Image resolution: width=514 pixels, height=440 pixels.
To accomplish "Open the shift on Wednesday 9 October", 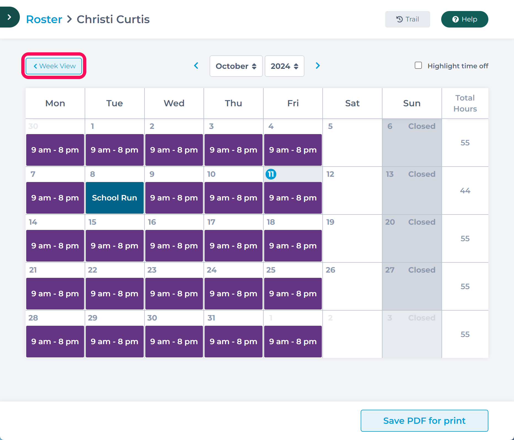I will [174, 198].
